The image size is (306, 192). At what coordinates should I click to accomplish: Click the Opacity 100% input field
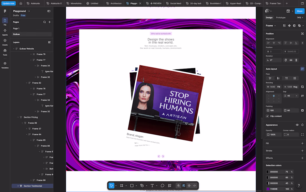pos(274,135)
